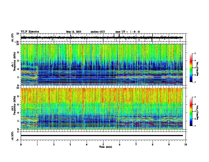The height and width of the screenshot is (162, 209).
Task: Click the ch.1 color bar log(PSD) units label
Action: click(x=197, y=69)
